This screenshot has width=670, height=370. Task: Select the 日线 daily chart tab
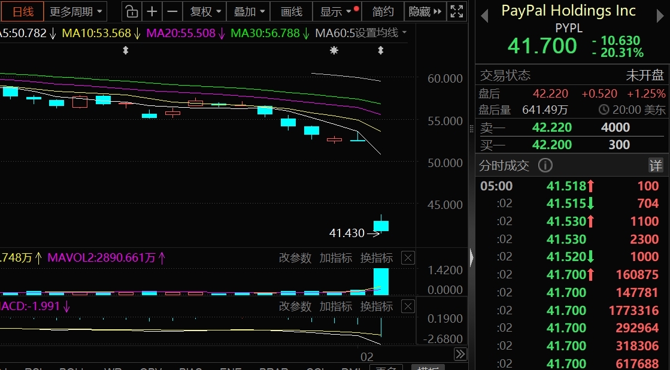click(x=23, y=11)
